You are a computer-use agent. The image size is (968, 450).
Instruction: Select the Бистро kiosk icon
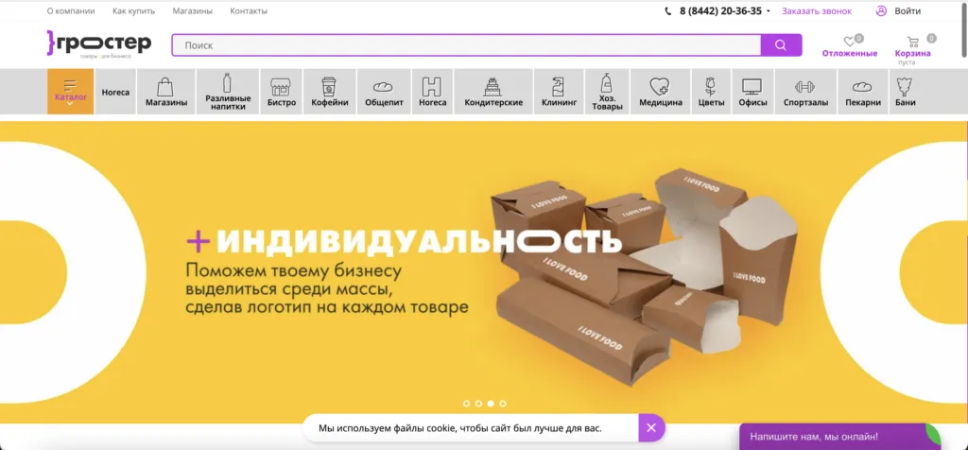coord(281,86)
